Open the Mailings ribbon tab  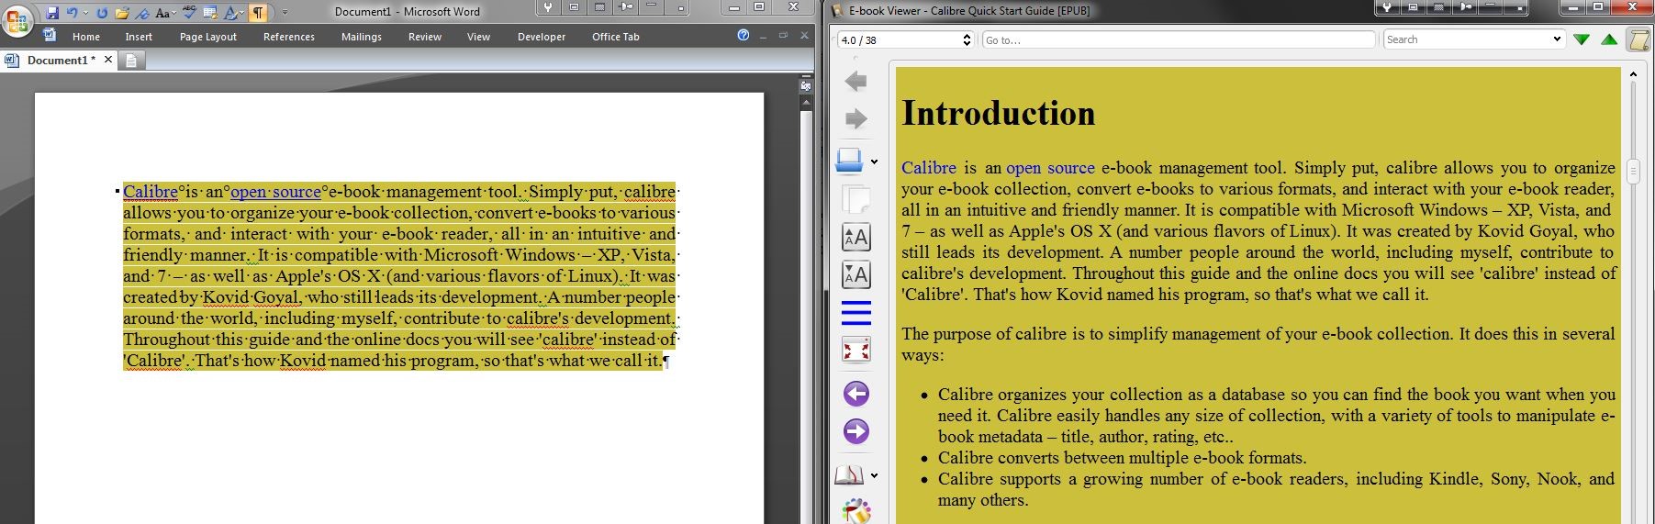click(x=362, y=37)
